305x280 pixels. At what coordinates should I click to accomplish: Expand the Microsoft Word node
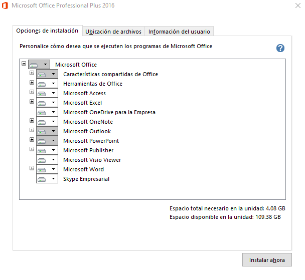coord(32,168)
